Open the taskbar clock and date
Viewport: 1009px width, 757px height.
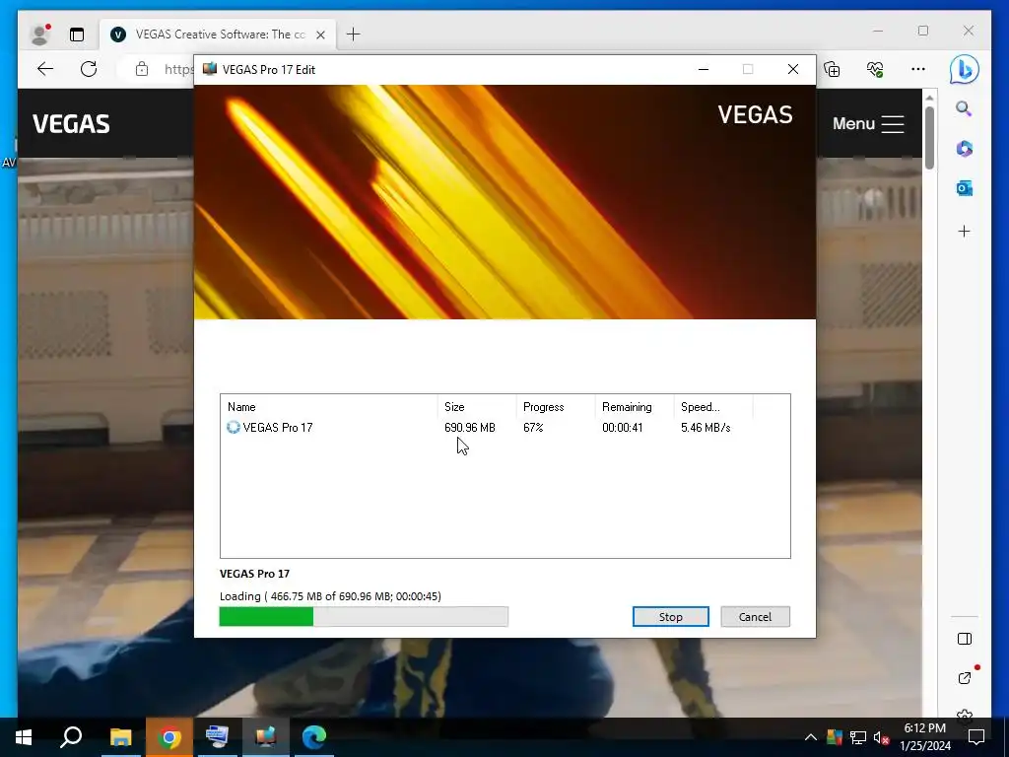(924, 737)
